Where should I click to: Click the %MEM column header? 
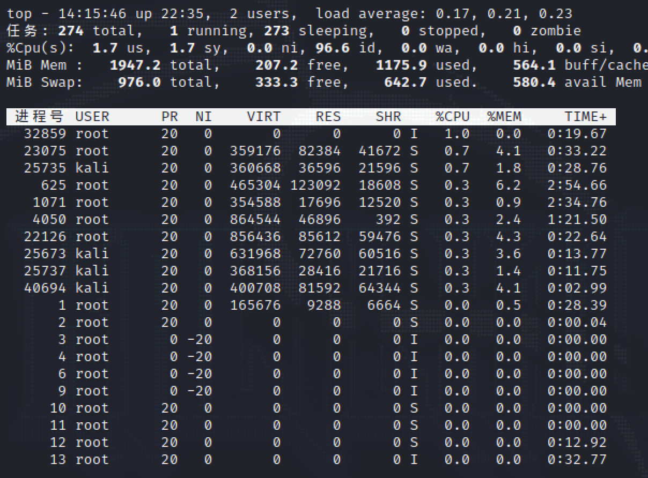point(504,117)
